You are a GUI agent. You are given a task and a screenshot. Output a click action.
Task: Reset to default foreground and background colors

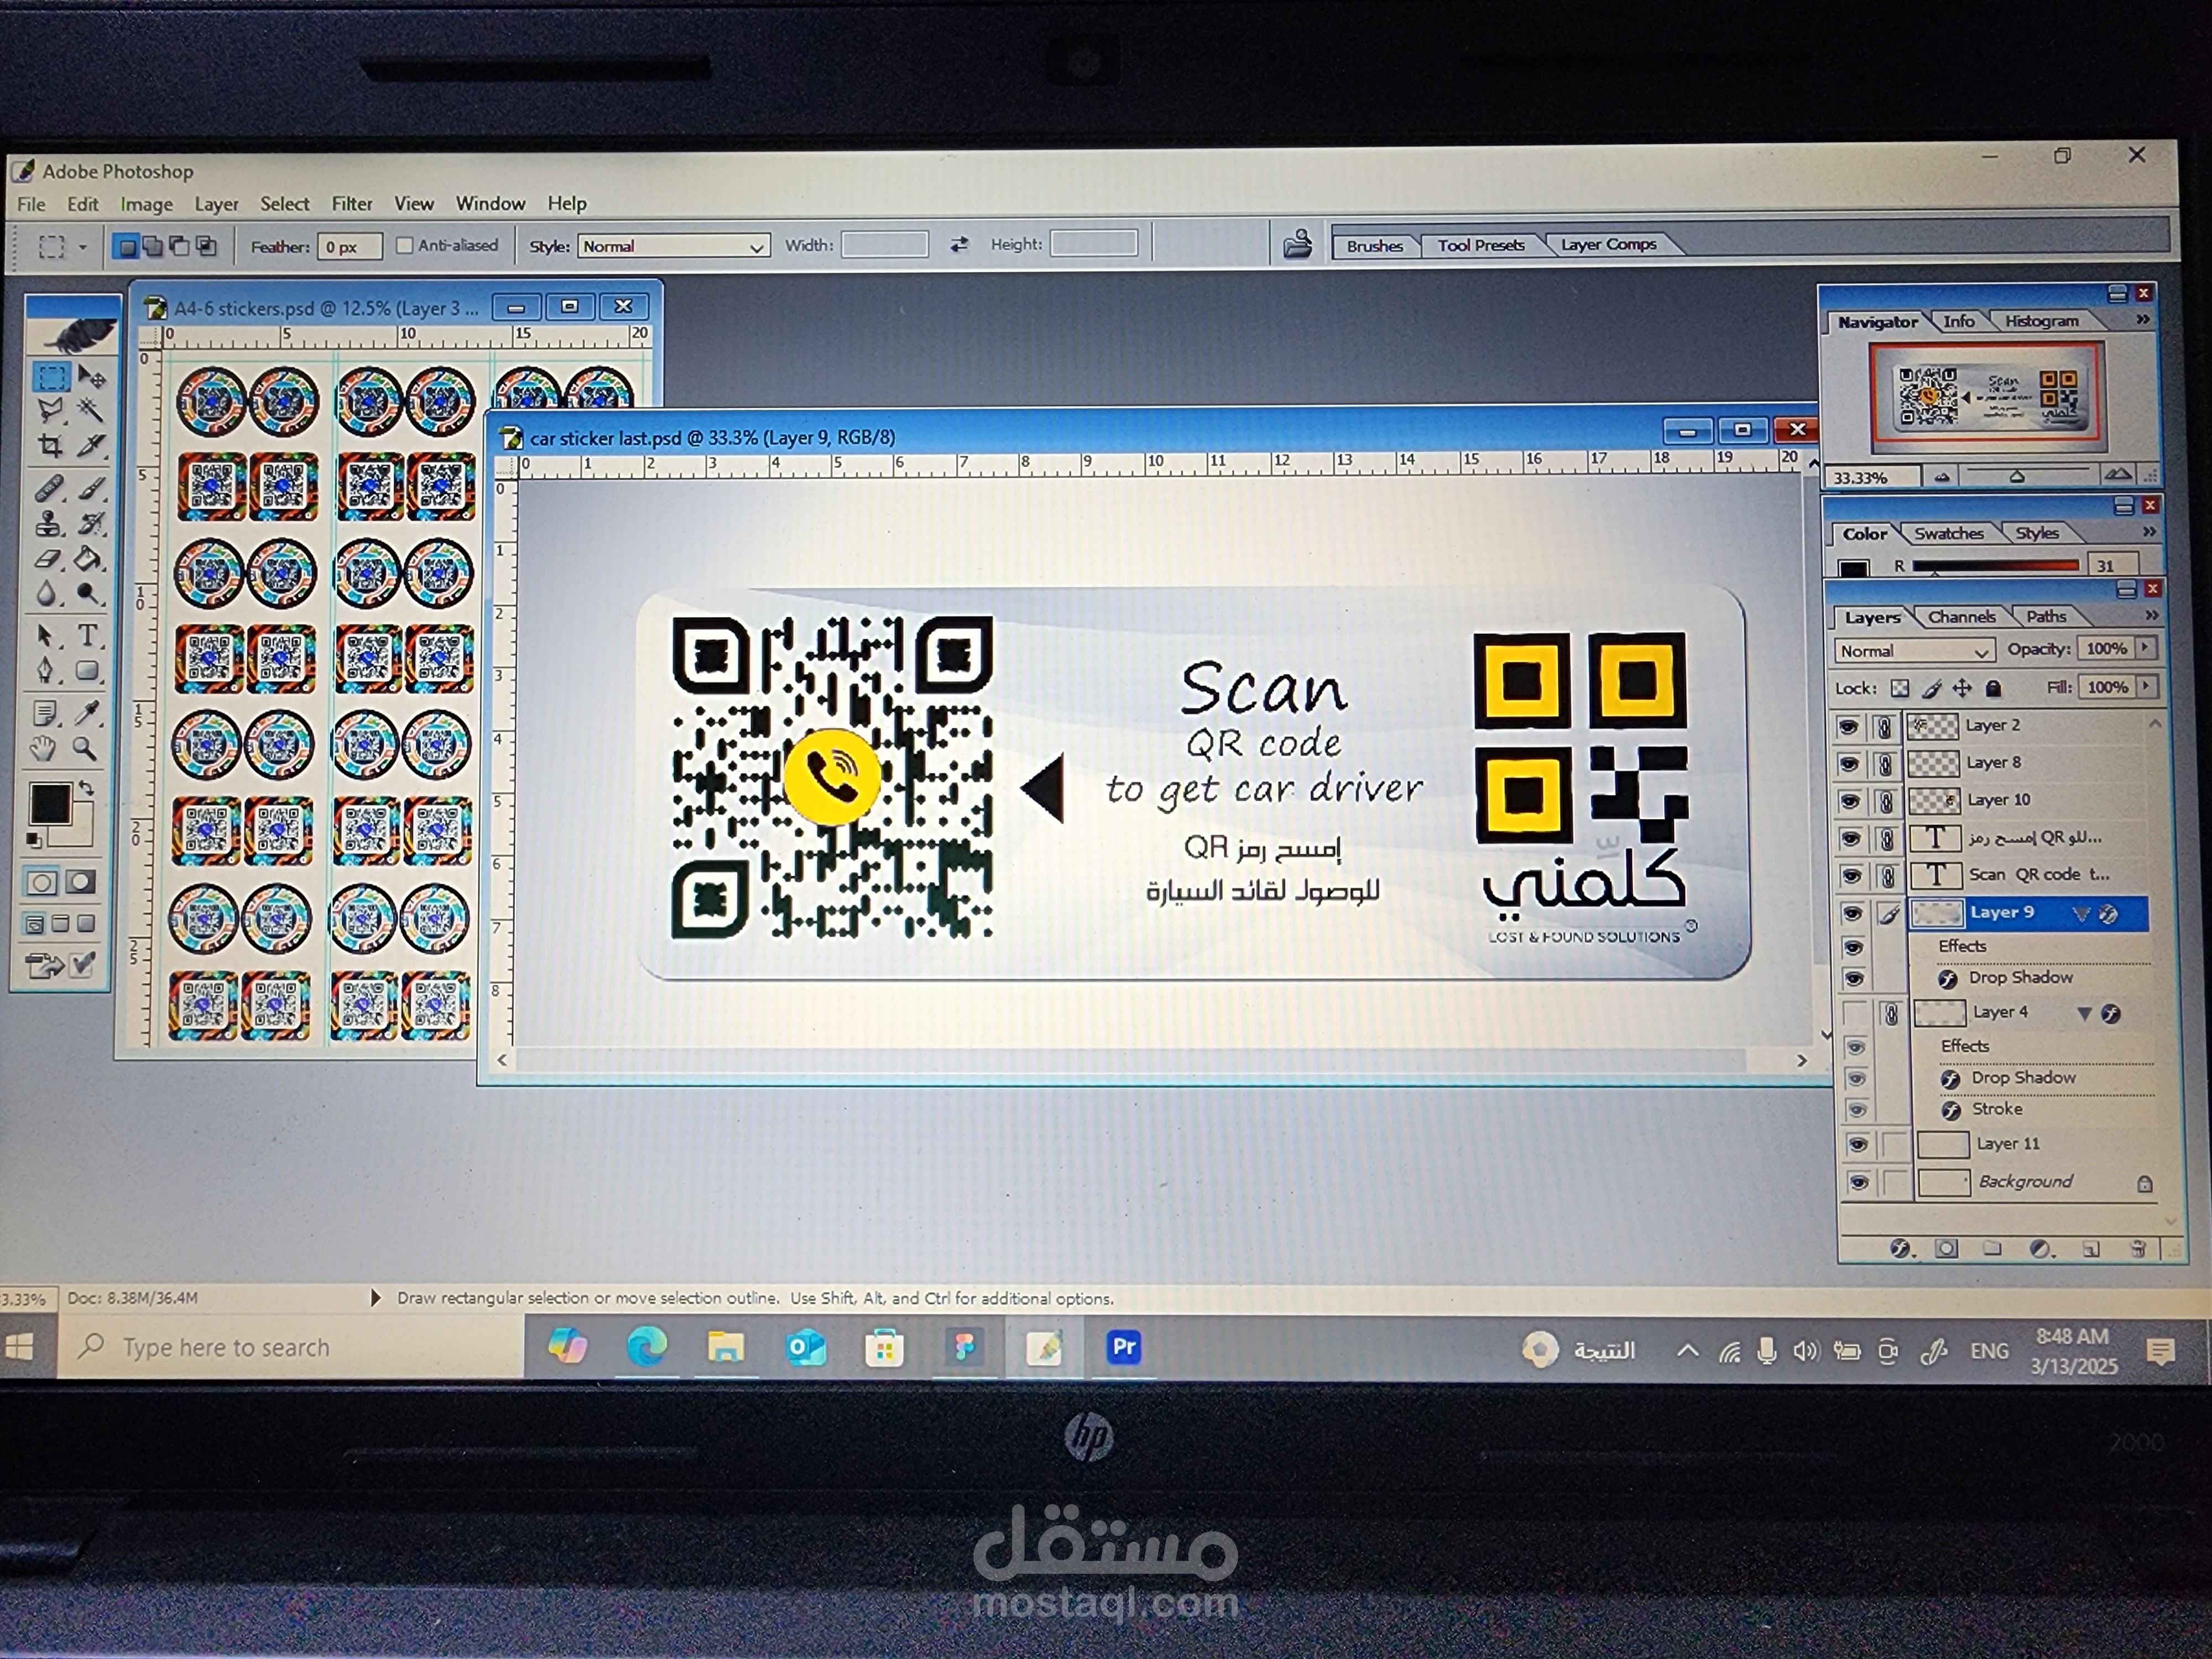[34, 839]
